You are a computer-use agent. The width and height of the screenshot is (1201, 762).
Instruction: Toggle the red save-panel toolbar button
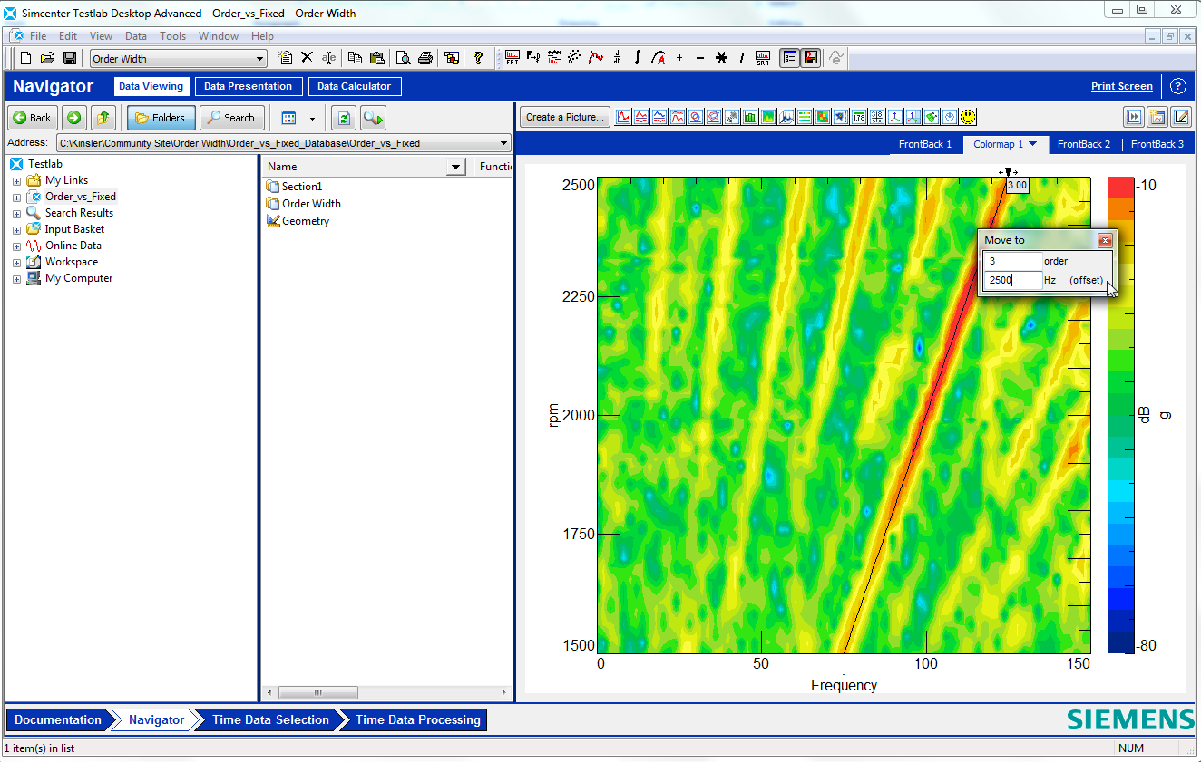point(811,57)
